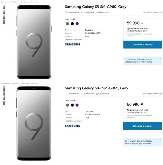Select the gray color for Galaxy S9 SM-G960
This screenshot has width=163, height=165.
tap(67, 24)
